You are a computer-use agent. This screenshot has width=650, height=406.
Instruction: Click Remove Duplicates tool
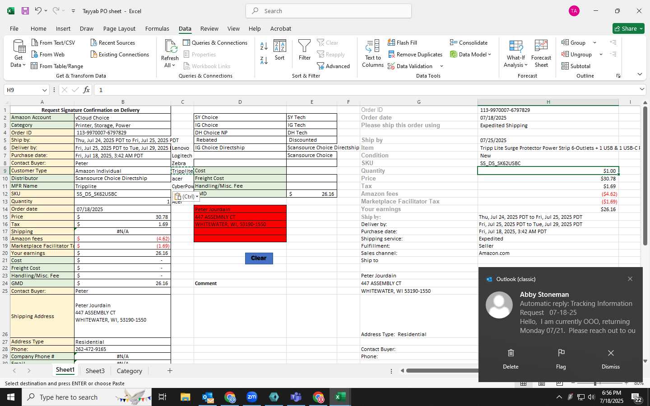click(x=415, y=54)
